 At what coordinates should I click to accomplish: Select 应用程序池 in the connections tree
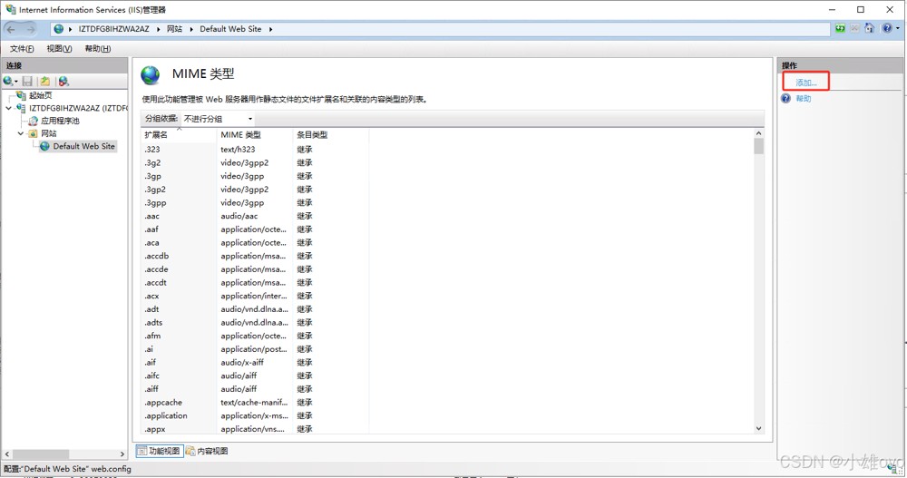(60, 121)
